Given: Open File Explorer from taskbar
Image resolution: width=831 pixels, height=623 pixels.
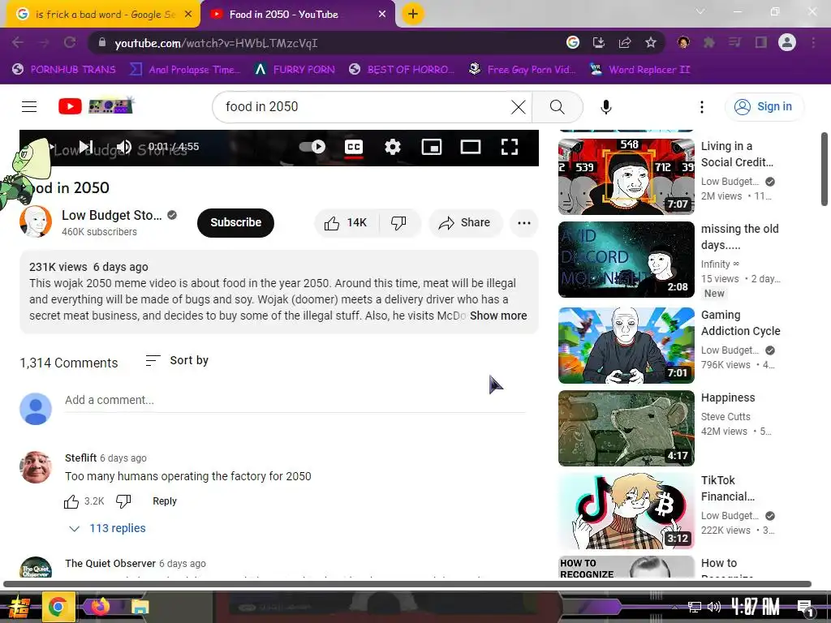Looking at the screenshot, I should (x=140, y=607).
